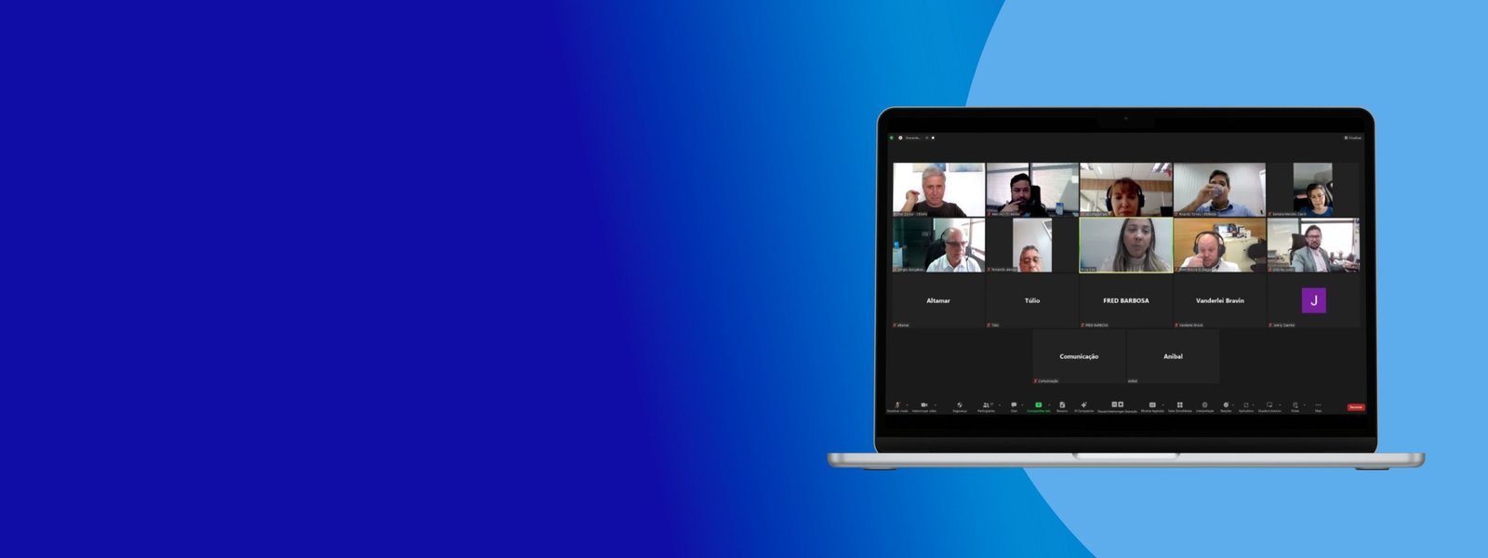Expand the arrow beside share screen

[1048, 405]
